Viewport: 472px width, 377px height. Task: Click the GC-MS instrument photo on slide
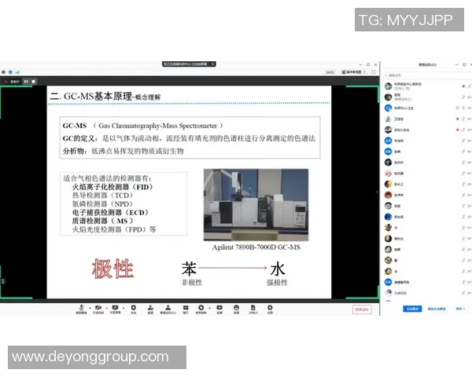click(x=256, y=205)
